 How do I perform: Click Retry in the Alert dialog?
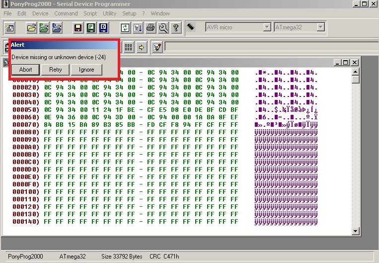[x=55, y=70]
